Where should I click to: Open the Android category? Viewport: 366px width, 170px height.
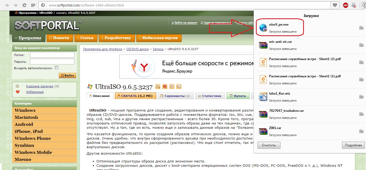[x=24, y=124]
